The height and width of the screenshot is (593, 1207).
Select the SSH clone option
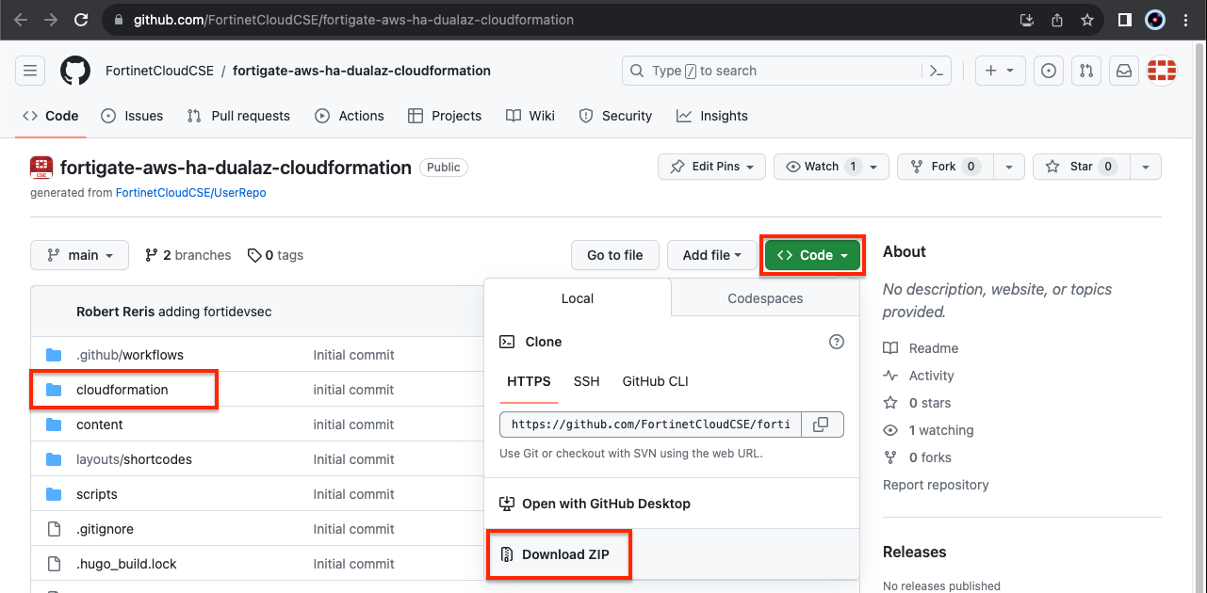[x=586, y=381]
